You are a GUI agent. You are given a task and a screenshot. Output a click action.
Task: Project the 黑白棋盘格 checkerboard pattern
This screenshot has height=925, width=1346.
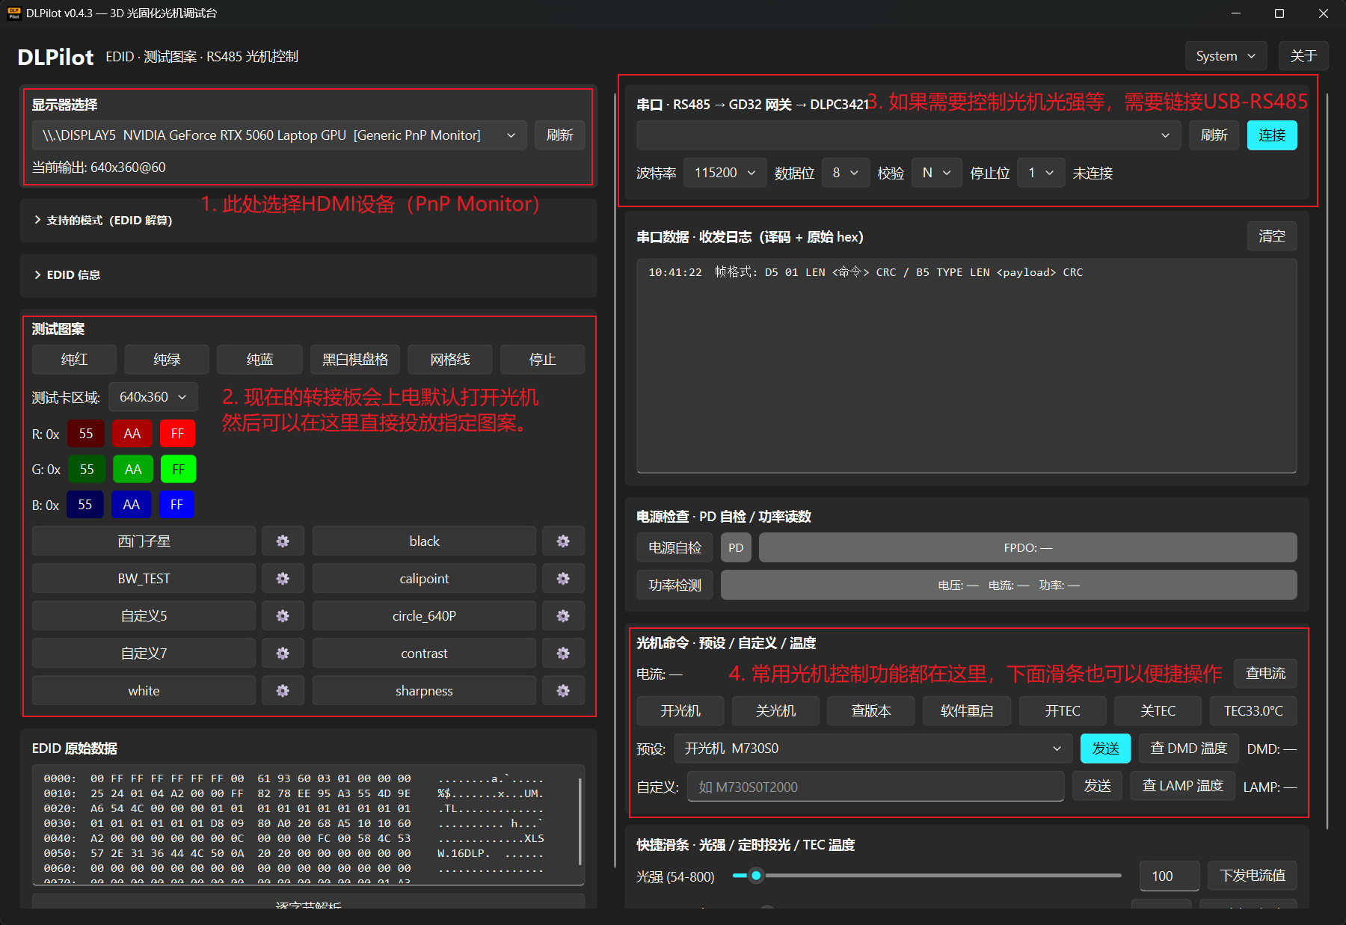355,360
